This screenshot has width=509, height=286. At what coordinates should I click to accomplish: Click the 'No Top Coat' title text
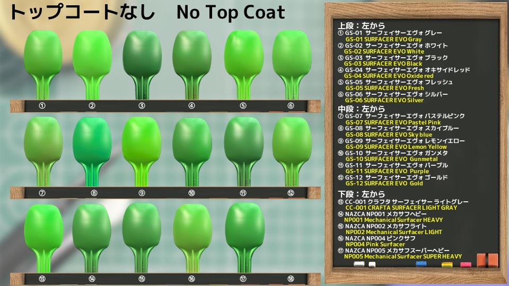point(231,13)
